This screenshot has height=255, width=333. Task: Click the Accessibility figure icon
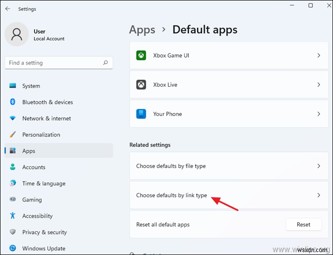13,215
